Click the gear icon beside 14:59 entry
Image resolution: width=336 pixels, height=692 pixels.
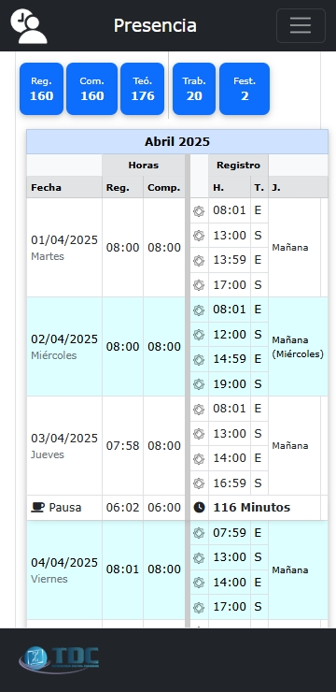[199, 360]
